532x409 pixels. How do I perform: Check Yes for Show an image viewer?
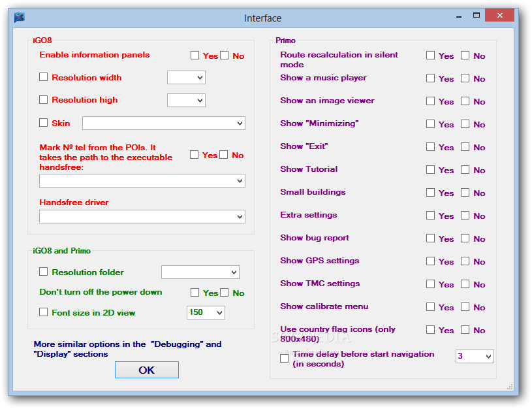coord(431,101)
